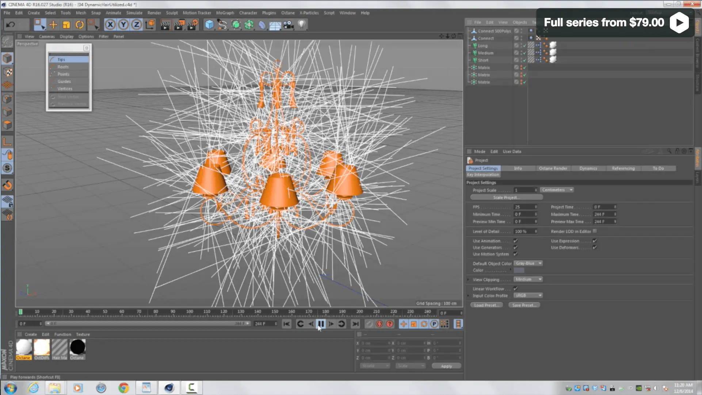This screenshot has width=702, height=395.
Task: Toggle Use Motion System checkbox
Action: [515, 254]
